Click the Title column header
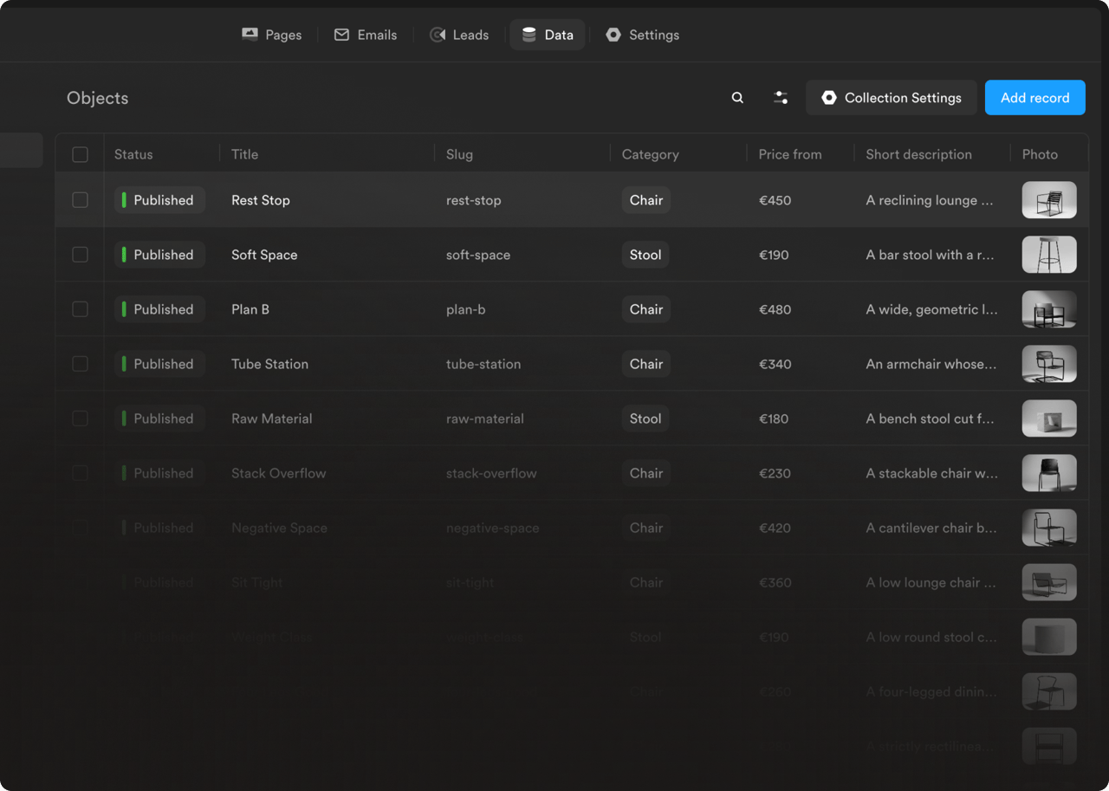The width and height of the screenshot is (1109, 791). pyautogui.click(x=244, y=154)
